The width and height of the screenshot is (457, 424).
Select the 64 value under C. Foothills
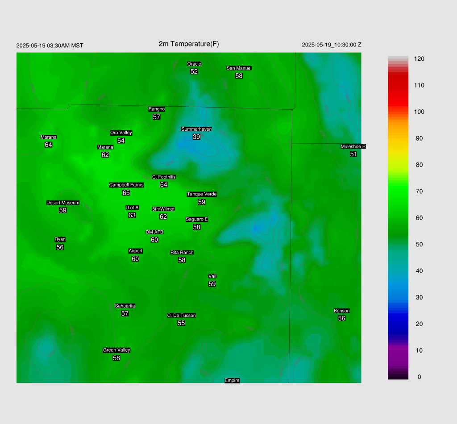pyautogui.click(x=164, y=184)
